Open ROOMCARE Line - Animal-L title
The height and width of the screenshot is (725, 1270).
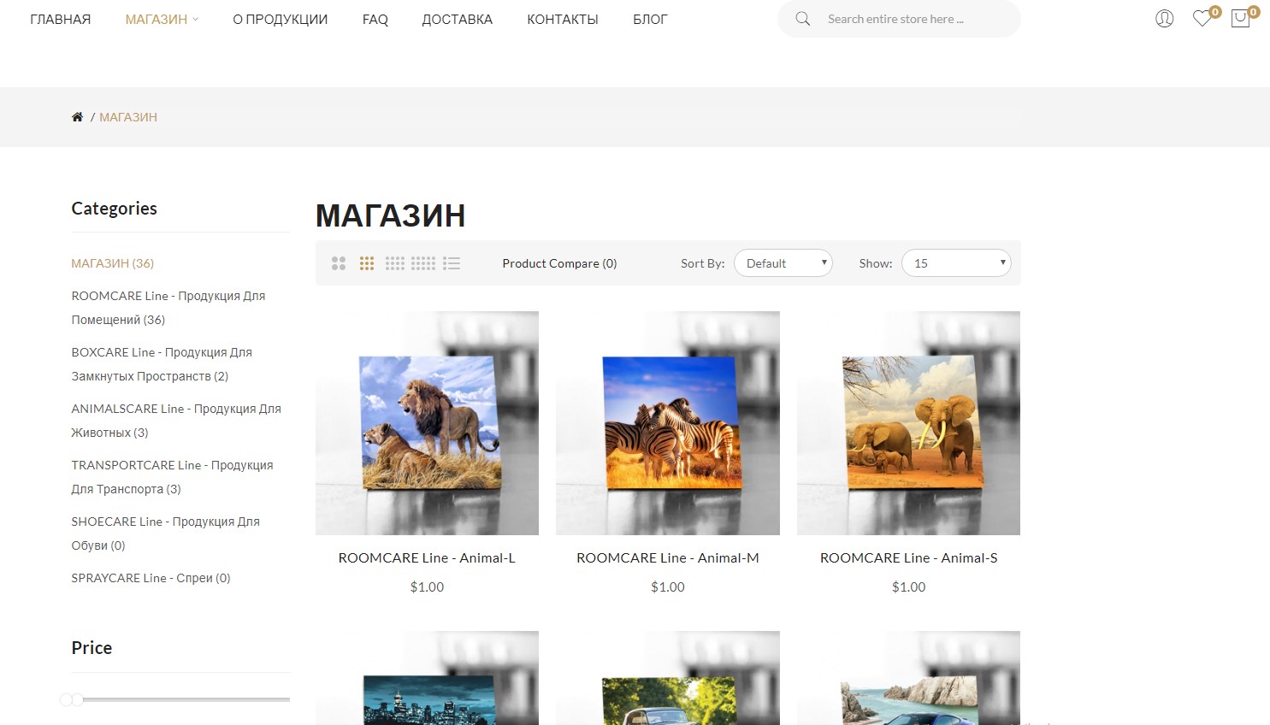click(x=427, y=557)
